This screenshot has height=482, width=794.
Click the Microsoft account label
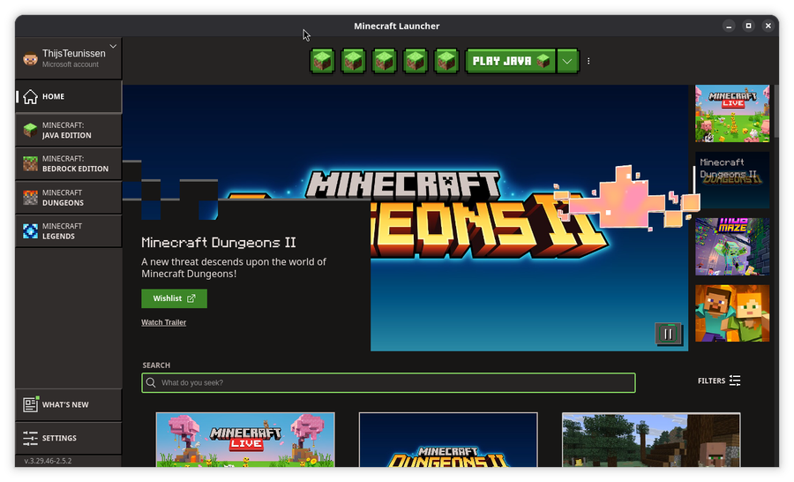coord(71,64)
